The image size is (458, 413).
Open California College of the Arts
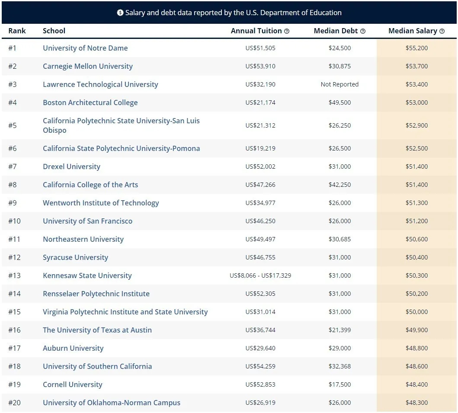coord(90,185)
